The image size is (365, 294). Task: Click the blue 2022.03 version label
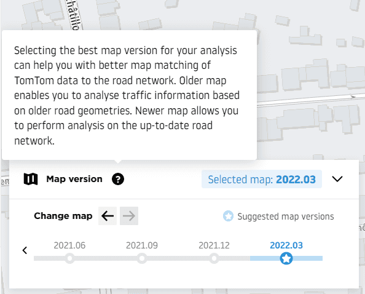[286, 245]
